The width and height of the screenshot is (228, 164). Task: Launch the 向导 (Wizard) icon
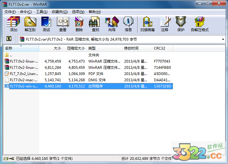112,22
